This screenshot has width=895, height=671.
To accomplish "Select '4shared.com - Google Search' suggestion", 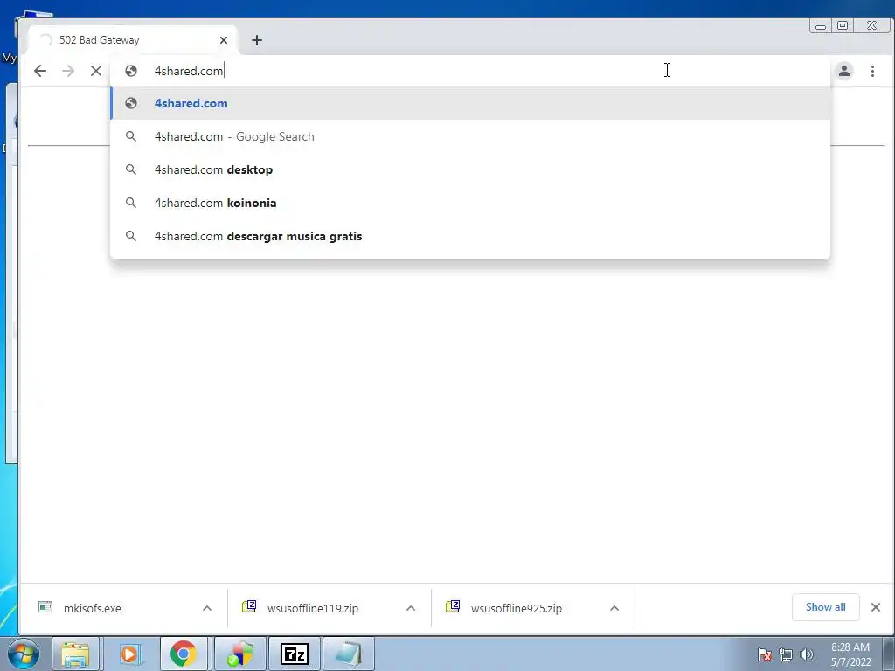I will [470, 136].
